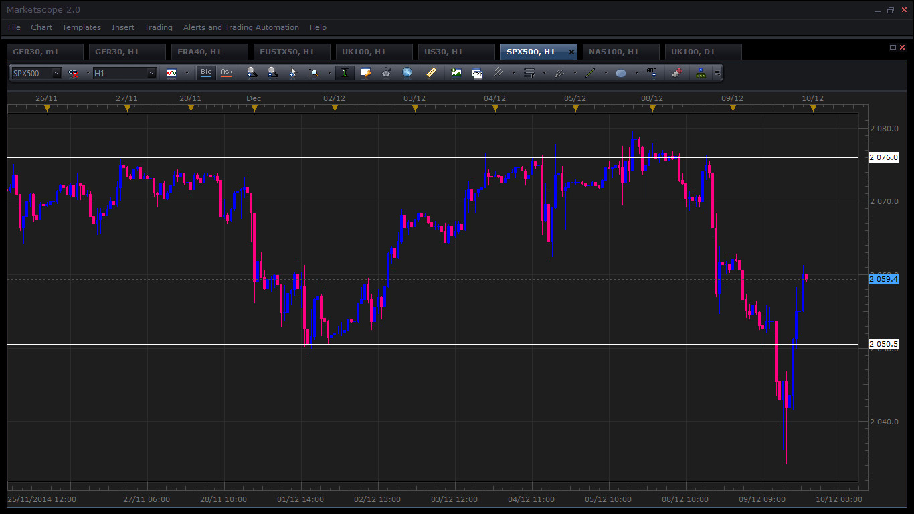Select the ABC text label tool

(x=652, y=73)
